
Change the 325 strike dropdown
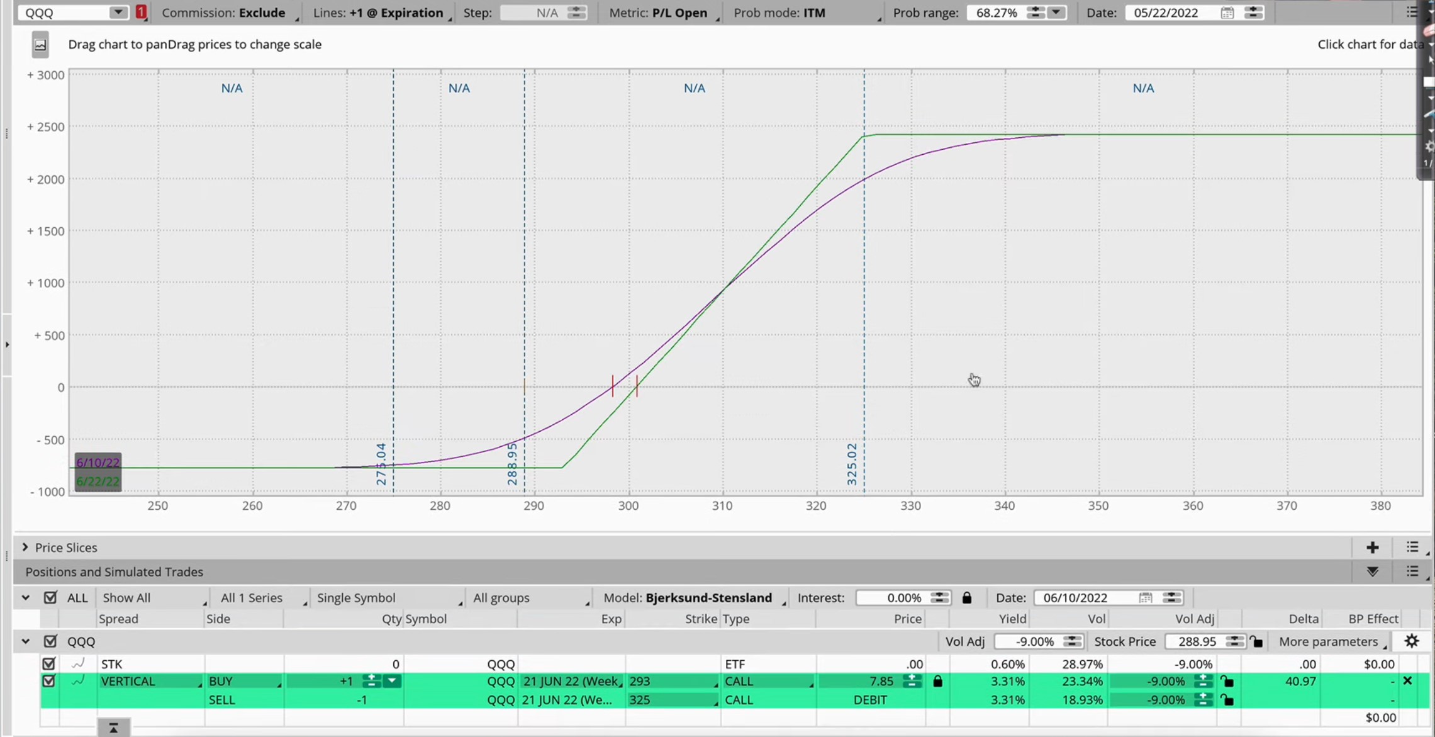point(673,699)
